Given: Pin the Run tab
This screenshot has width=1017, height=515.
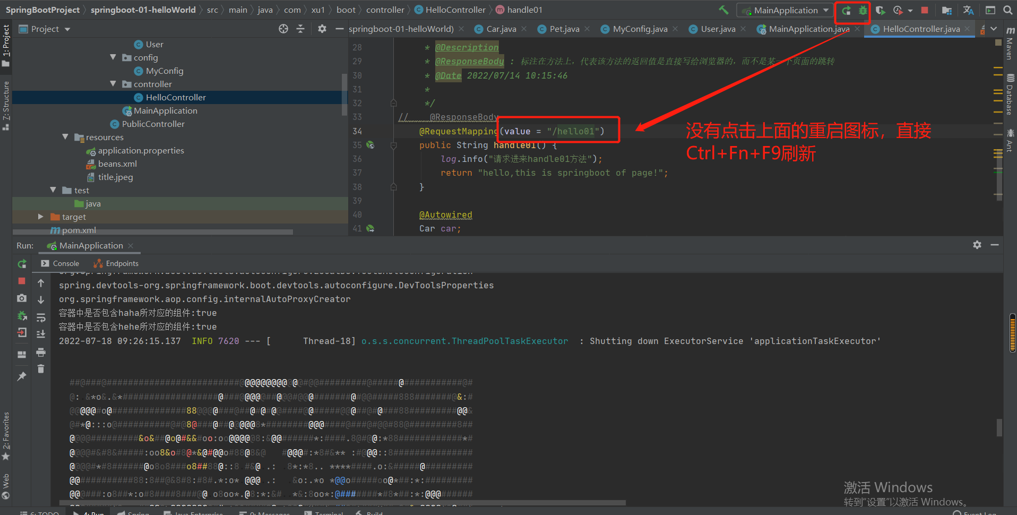Looking at the screenshot, I should [22, 376].
